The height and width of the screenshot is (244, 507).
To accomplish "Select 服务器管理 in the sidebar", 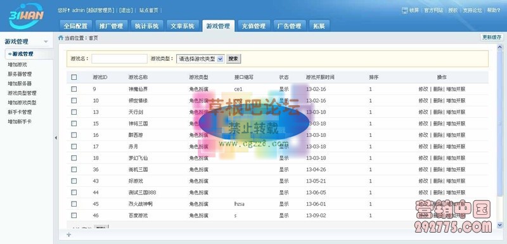I will (x=20, y=74).
